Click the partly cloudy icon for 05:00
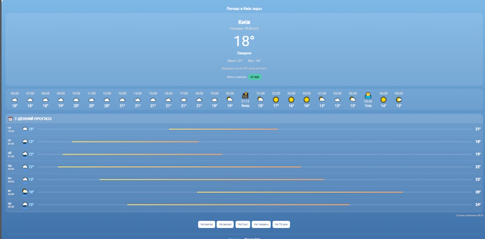The image size is (485, 239). 399,99
